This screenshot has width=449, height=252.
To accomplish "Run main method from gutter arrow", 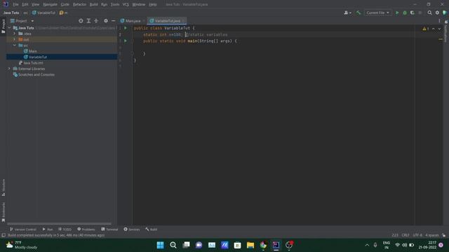I will tap(126, 41).
